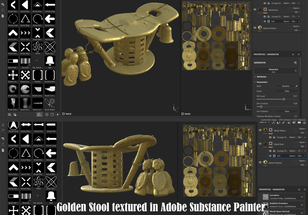Click the add-resource plus icon below shelf
308x215 pixels.
tap(57, 115)
